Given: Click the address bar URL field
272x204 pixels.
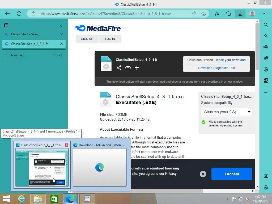Looking at the screenshot, I should pyautogui.click(x=105, y=14).
